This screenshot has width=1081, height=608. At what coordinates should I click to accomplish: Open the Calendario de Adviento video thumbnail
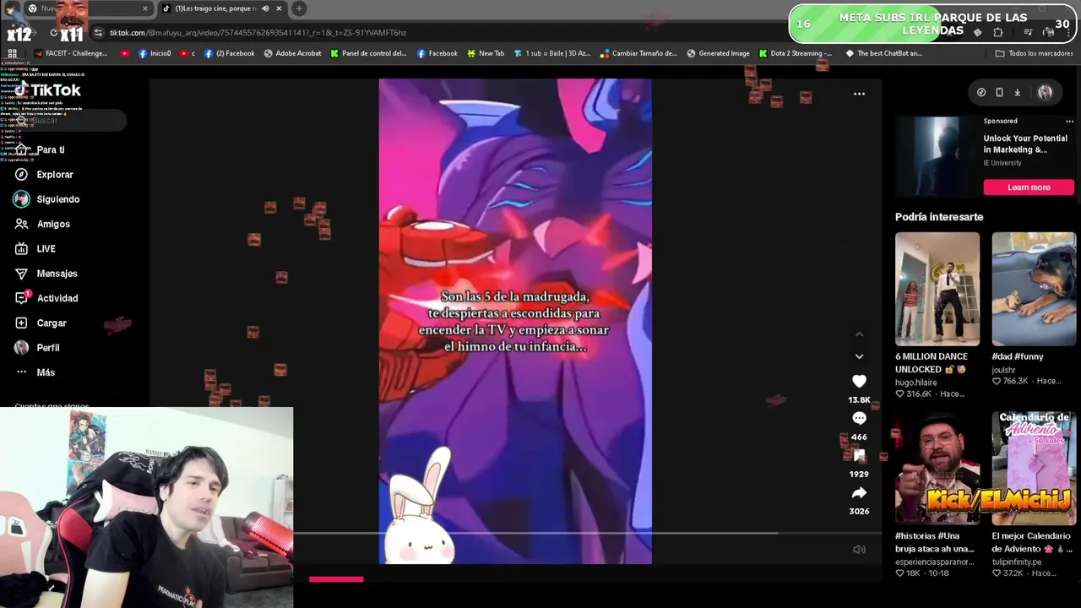click(x=1034, y=469)
